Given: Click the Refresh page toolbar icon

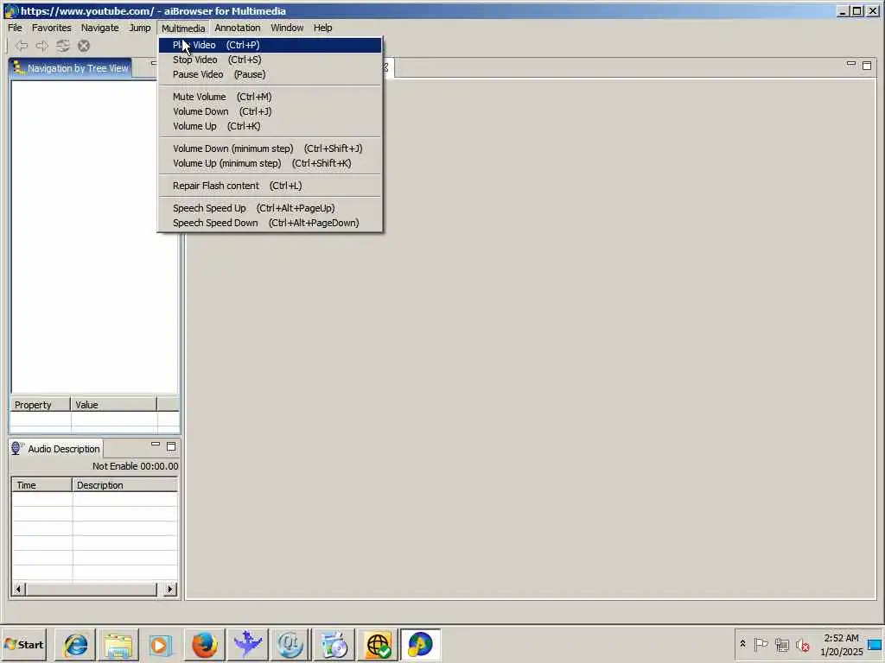Looking at the screenshot, I should click(62, 46).
